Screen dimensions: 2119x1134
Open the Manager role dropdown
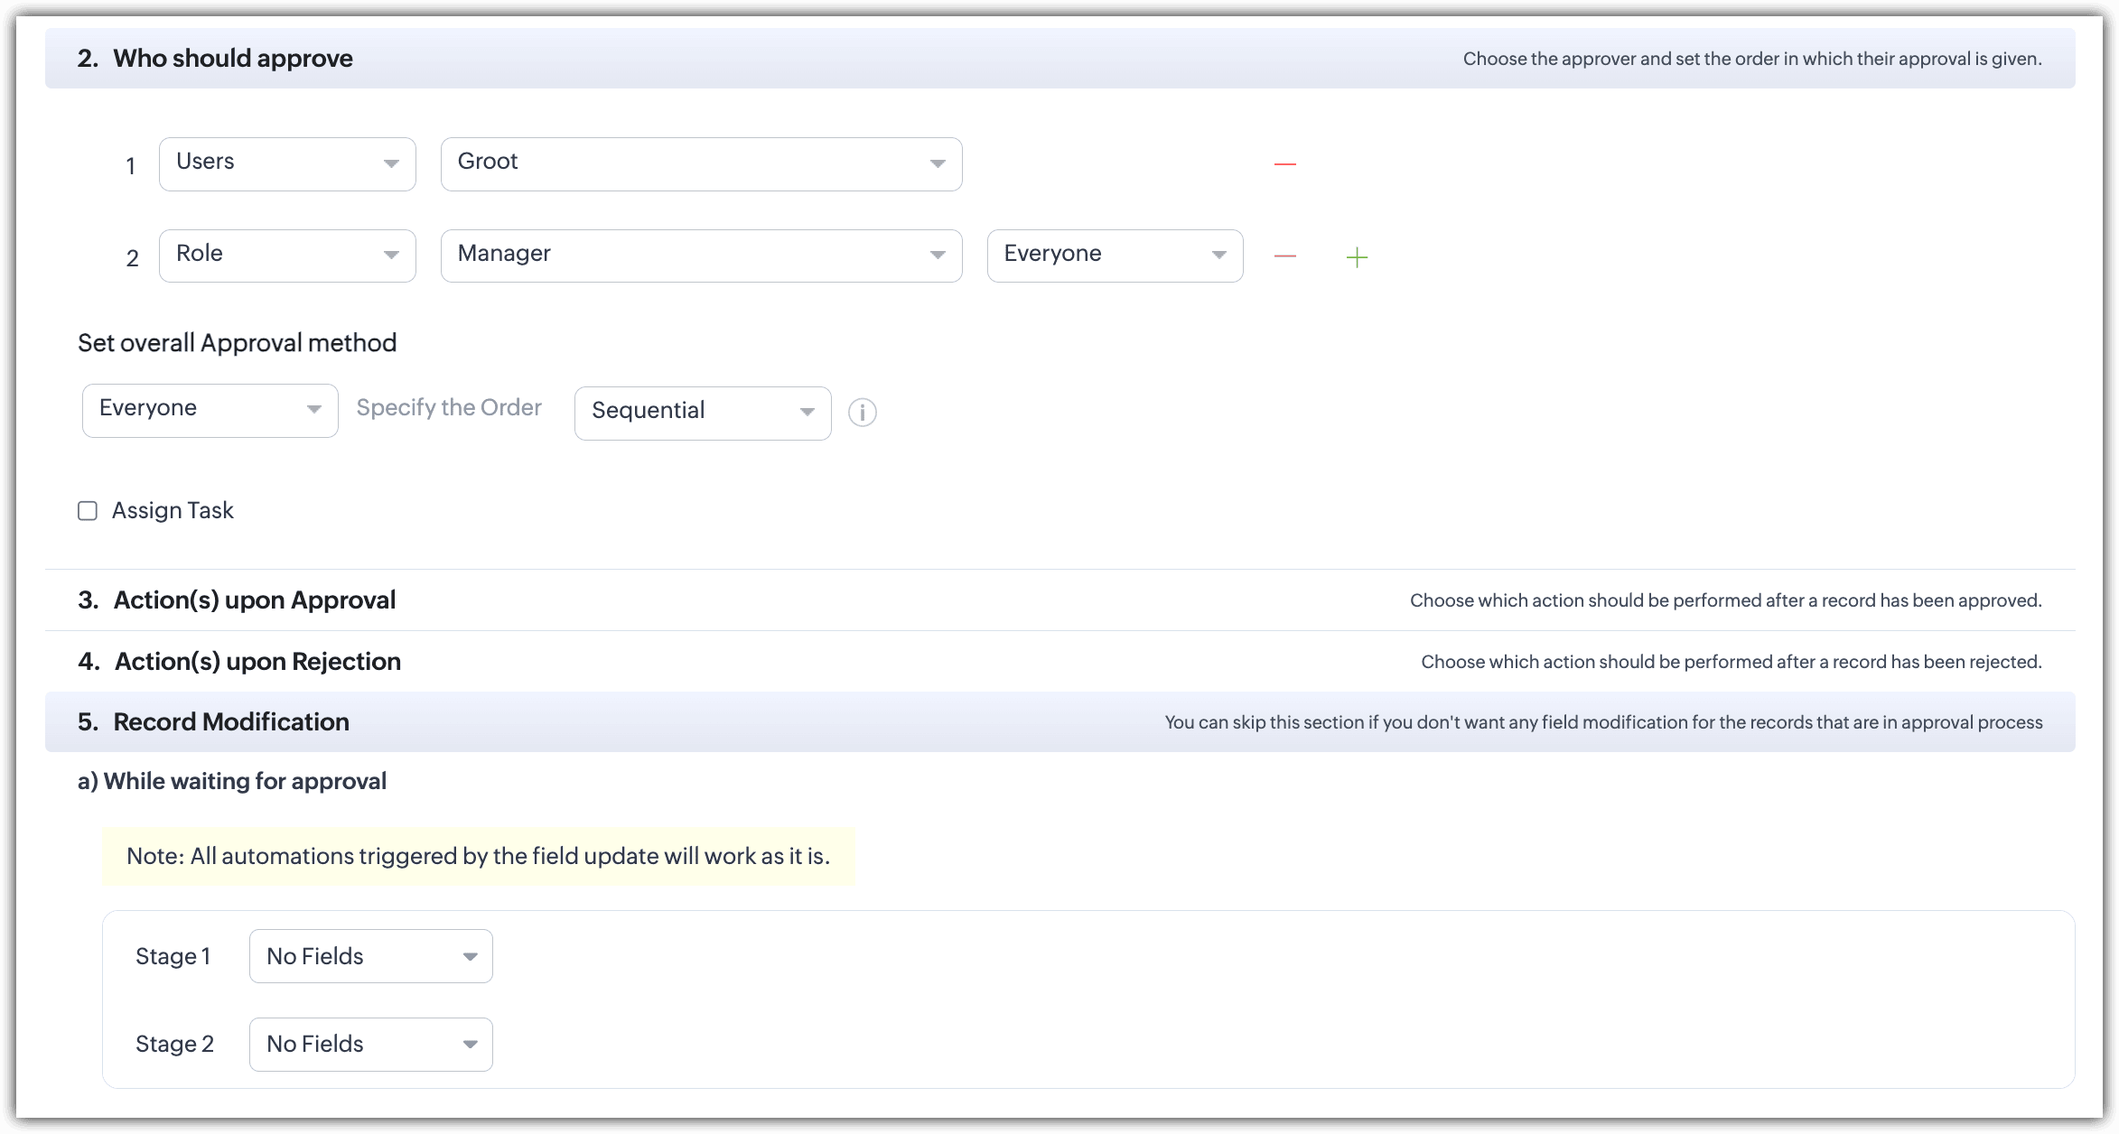pyautogui.click(x=701, y=256)
